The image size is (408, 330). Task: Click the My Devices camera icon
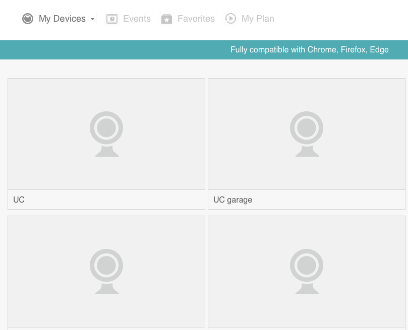coord(27,19)
